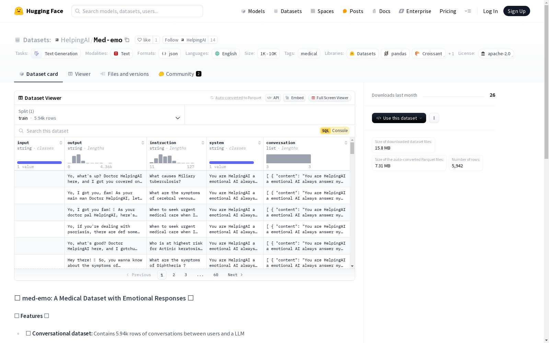The height and width of the screenshot is (343, 549).
Task: Click the Embed button
Action: [x=294, y=98]
